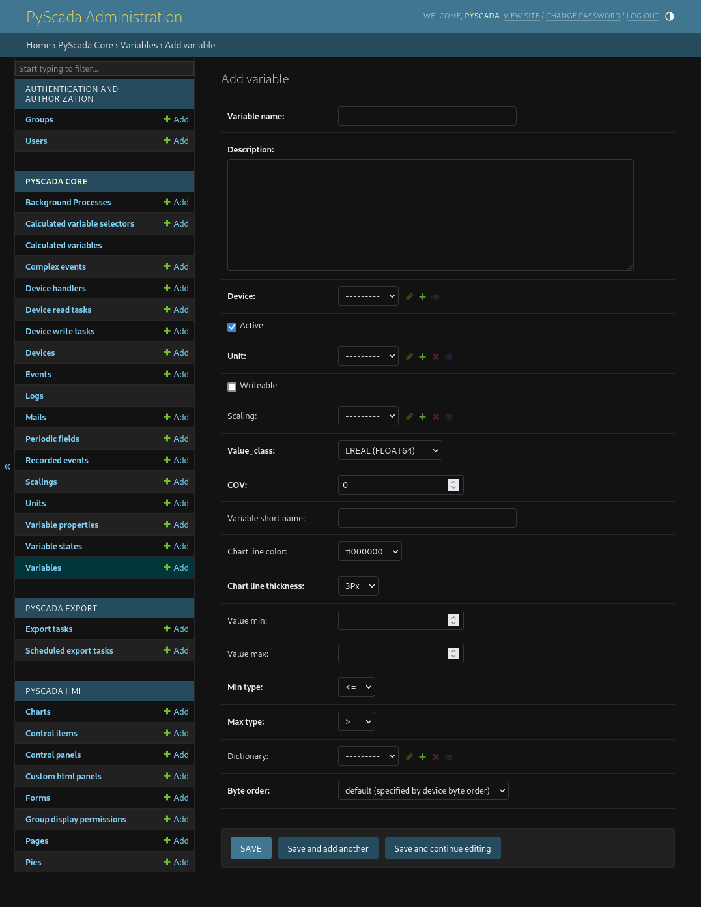Click Home in the breadcrumb
701x907 pixels.
tap(38, 45)
